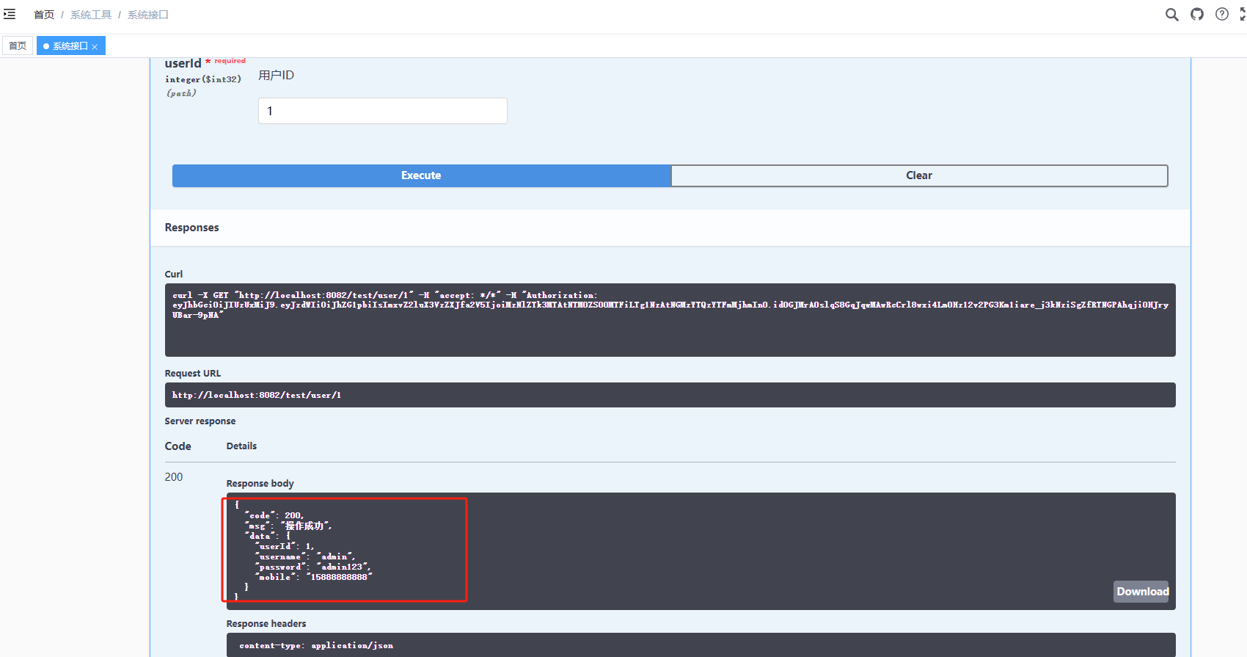This screenshot has width=1247, height=657.
Task: Click the curl command text block
Action: pyautogui.click(x=670, y=320)
